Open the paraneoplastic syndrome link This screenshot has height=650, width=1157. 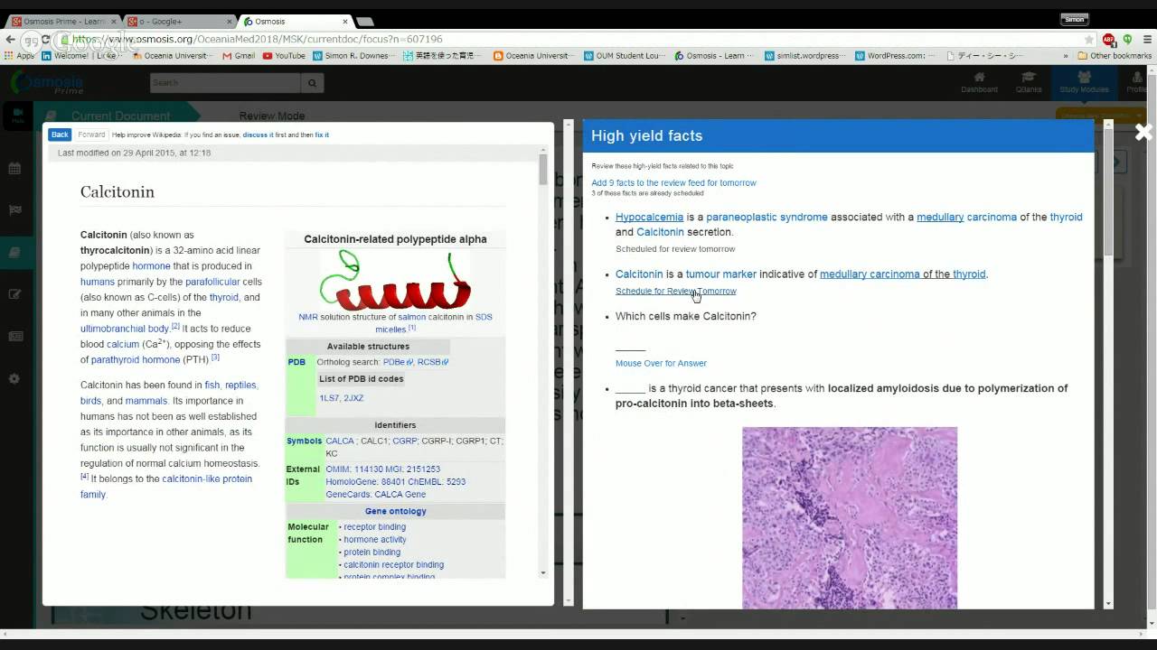[767, 217]
